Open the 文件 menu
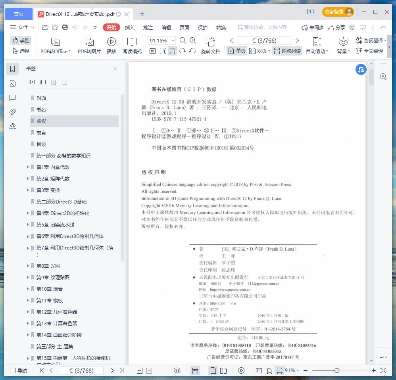This screenshot has width=396, height=380. 22,27
